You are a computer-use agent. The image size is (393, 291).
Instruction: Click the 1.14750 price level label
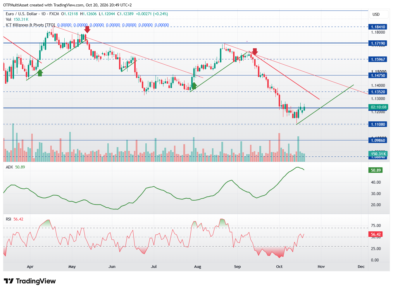(x=378, y=75)
